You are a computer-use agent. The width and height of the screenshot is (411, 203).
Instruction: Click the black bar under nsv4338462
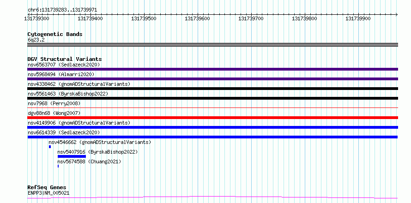pyautogui.click(x=212, y=89)
